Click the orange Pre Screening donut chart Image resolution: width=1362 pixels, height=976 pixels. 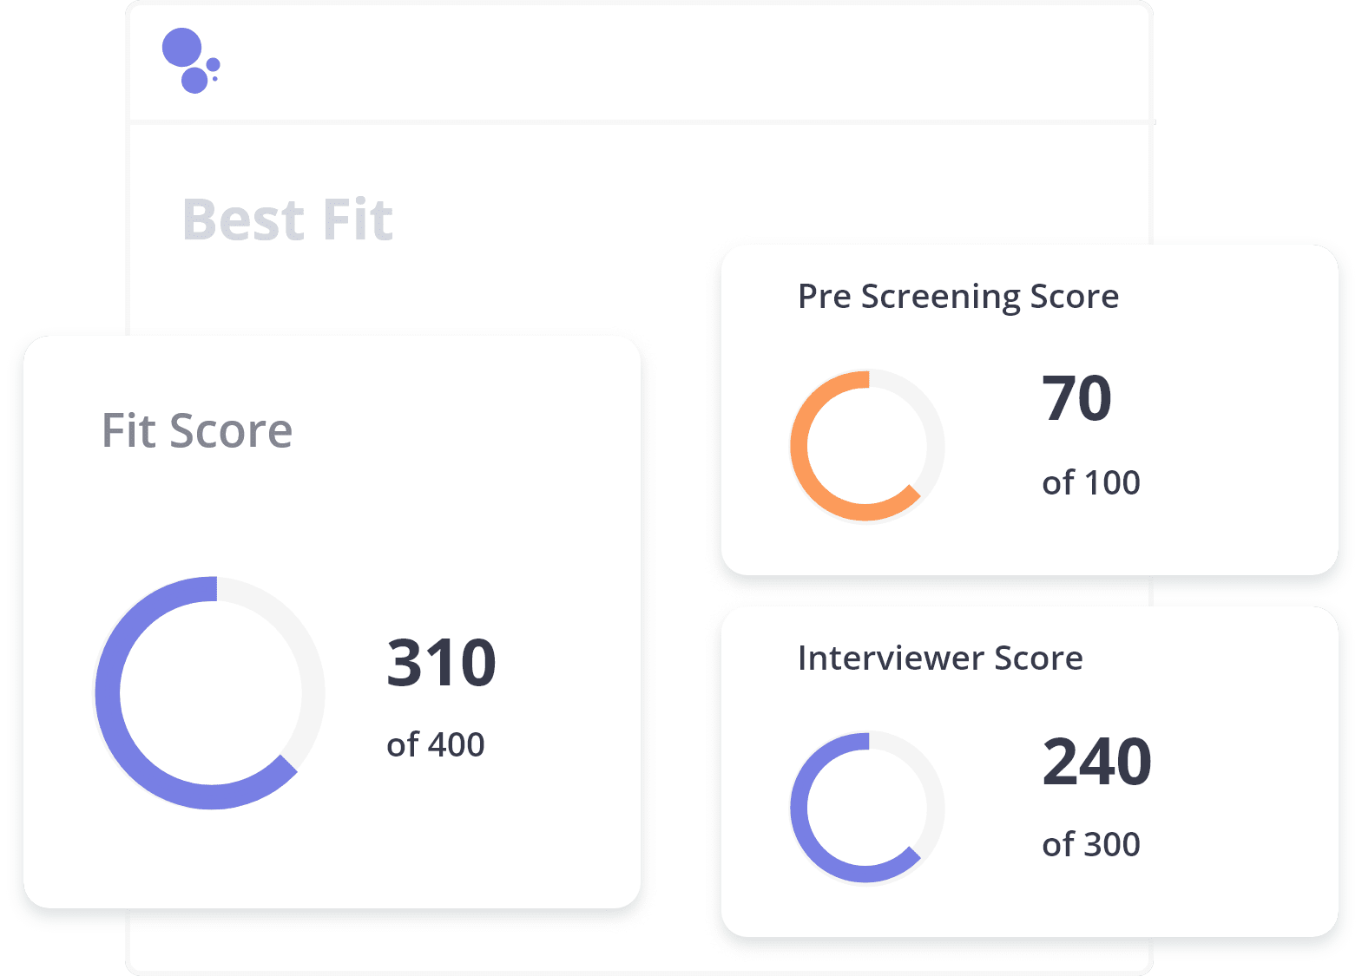point(867,446)
